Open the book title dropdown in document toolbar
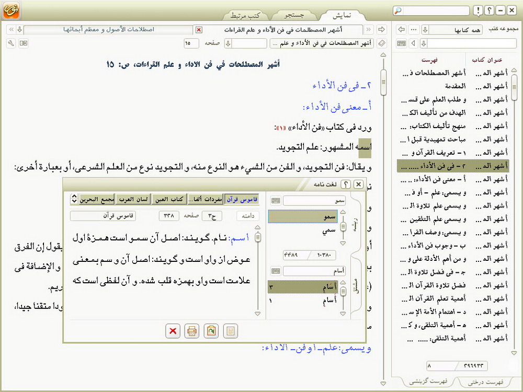Viewport: 523px width, 392px height. 322,43
